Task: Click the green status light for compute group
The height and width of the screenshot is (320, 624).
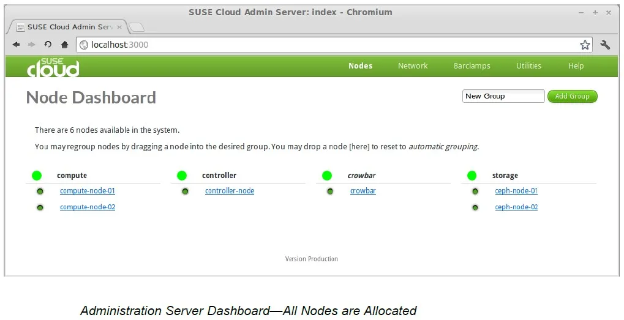Action: [x=37, y=176]
